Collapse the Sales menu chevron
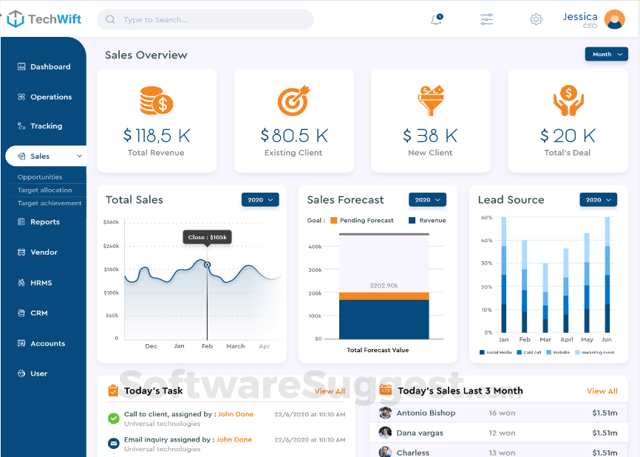Screen dimensions: 640x457 [80, 156]
